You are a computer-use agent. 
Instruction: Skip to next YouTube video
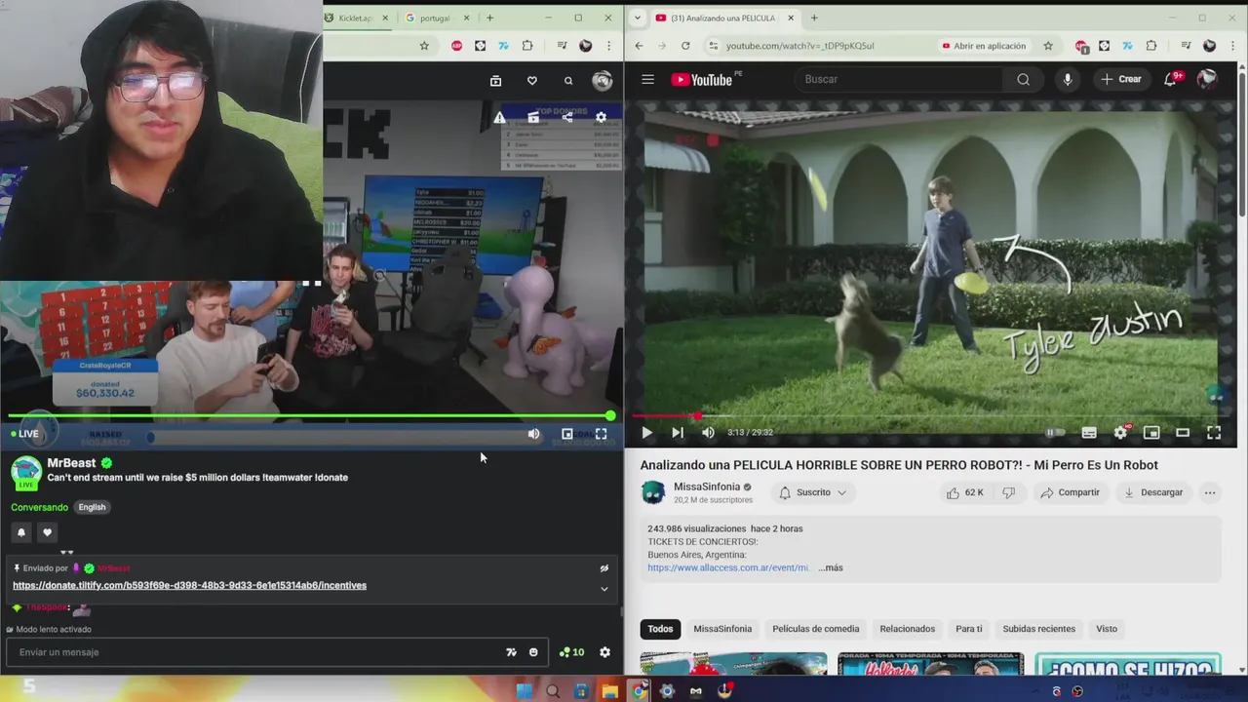(x=678, y=433)
